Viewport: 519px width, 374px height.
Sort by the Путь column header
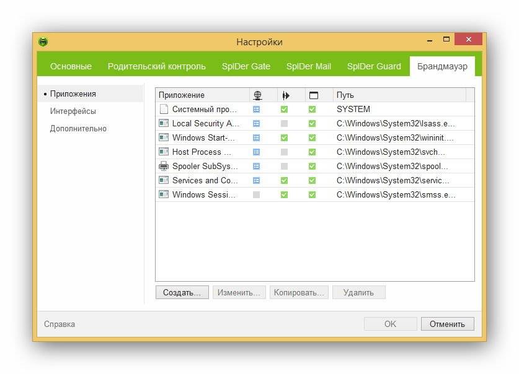pyautogui.click(x=399, y=95)
